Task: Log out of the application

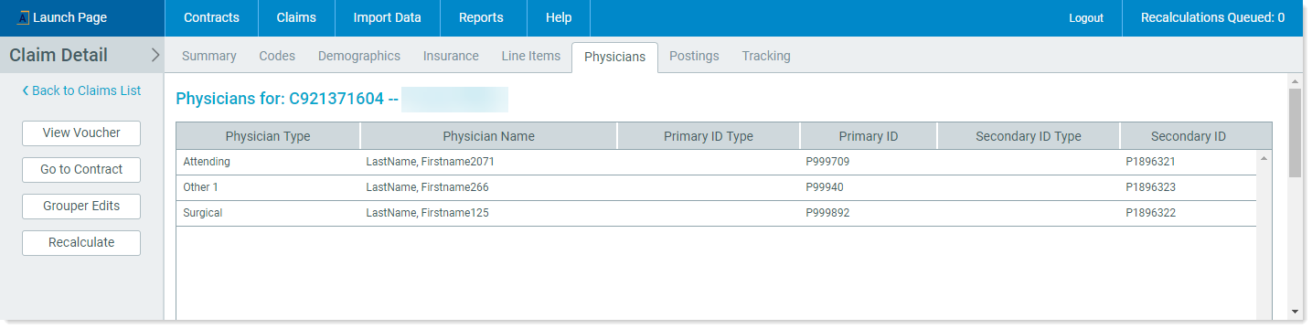Action: (x=1086, y=17)
